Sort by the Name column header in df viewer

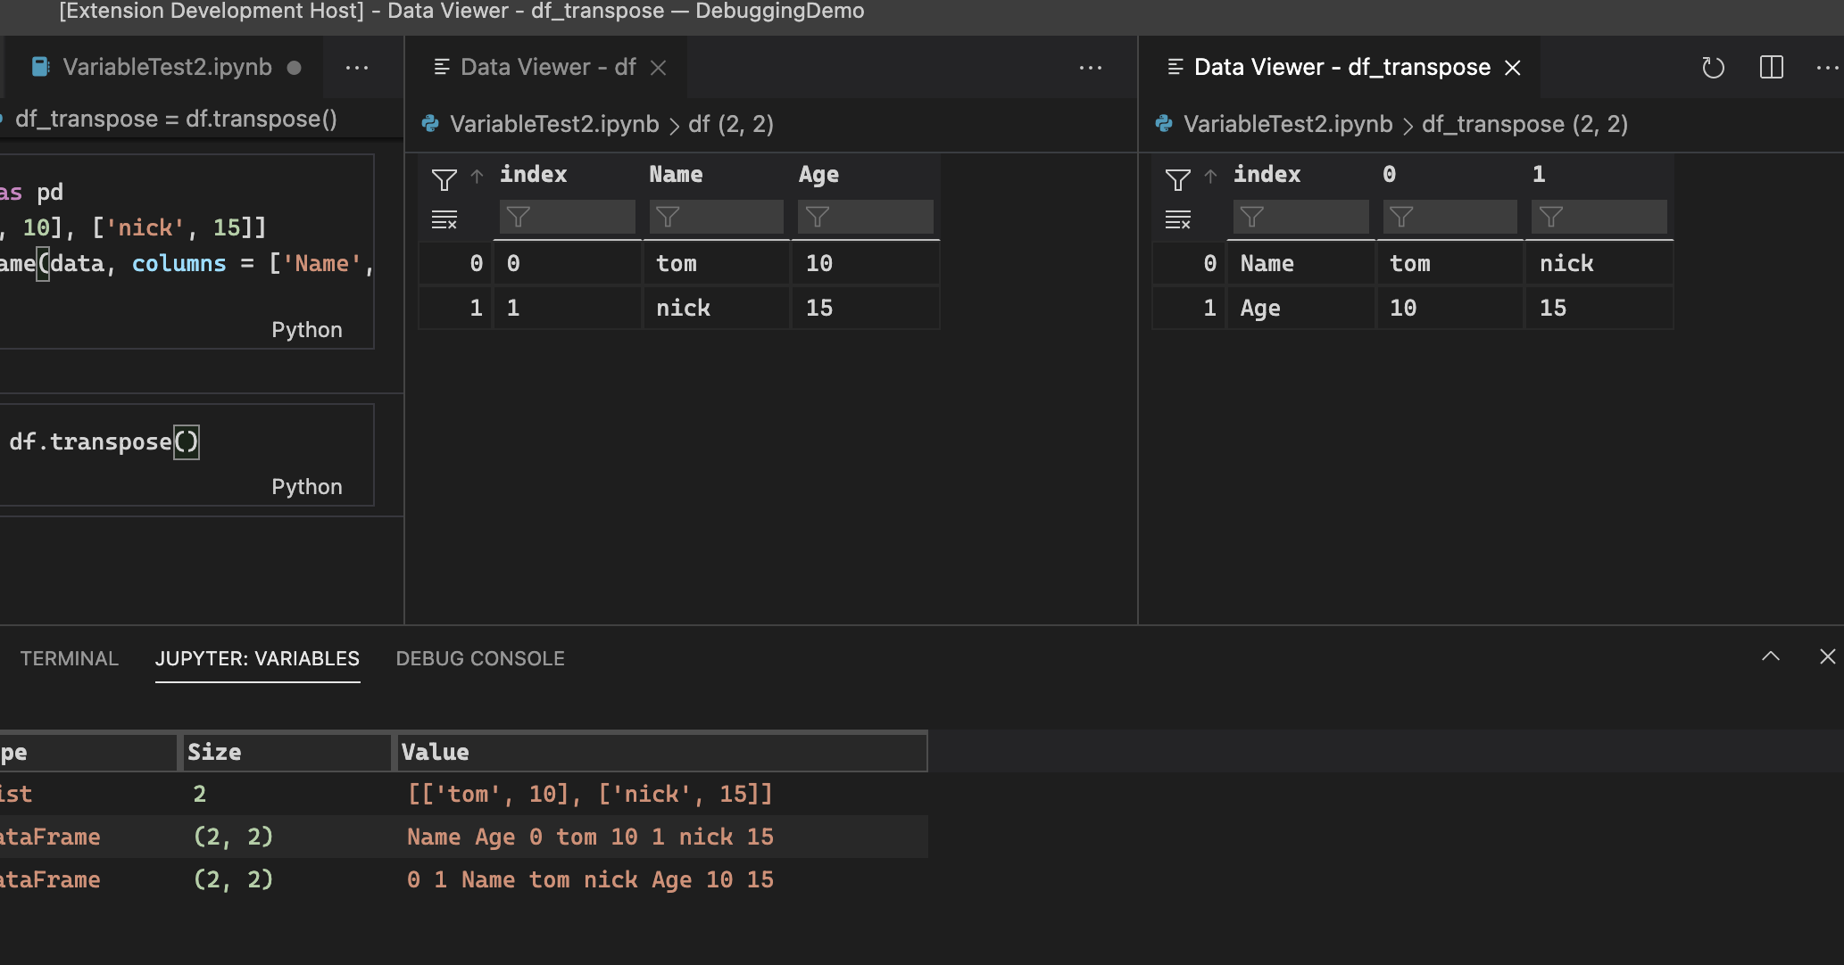click(676, 174)
